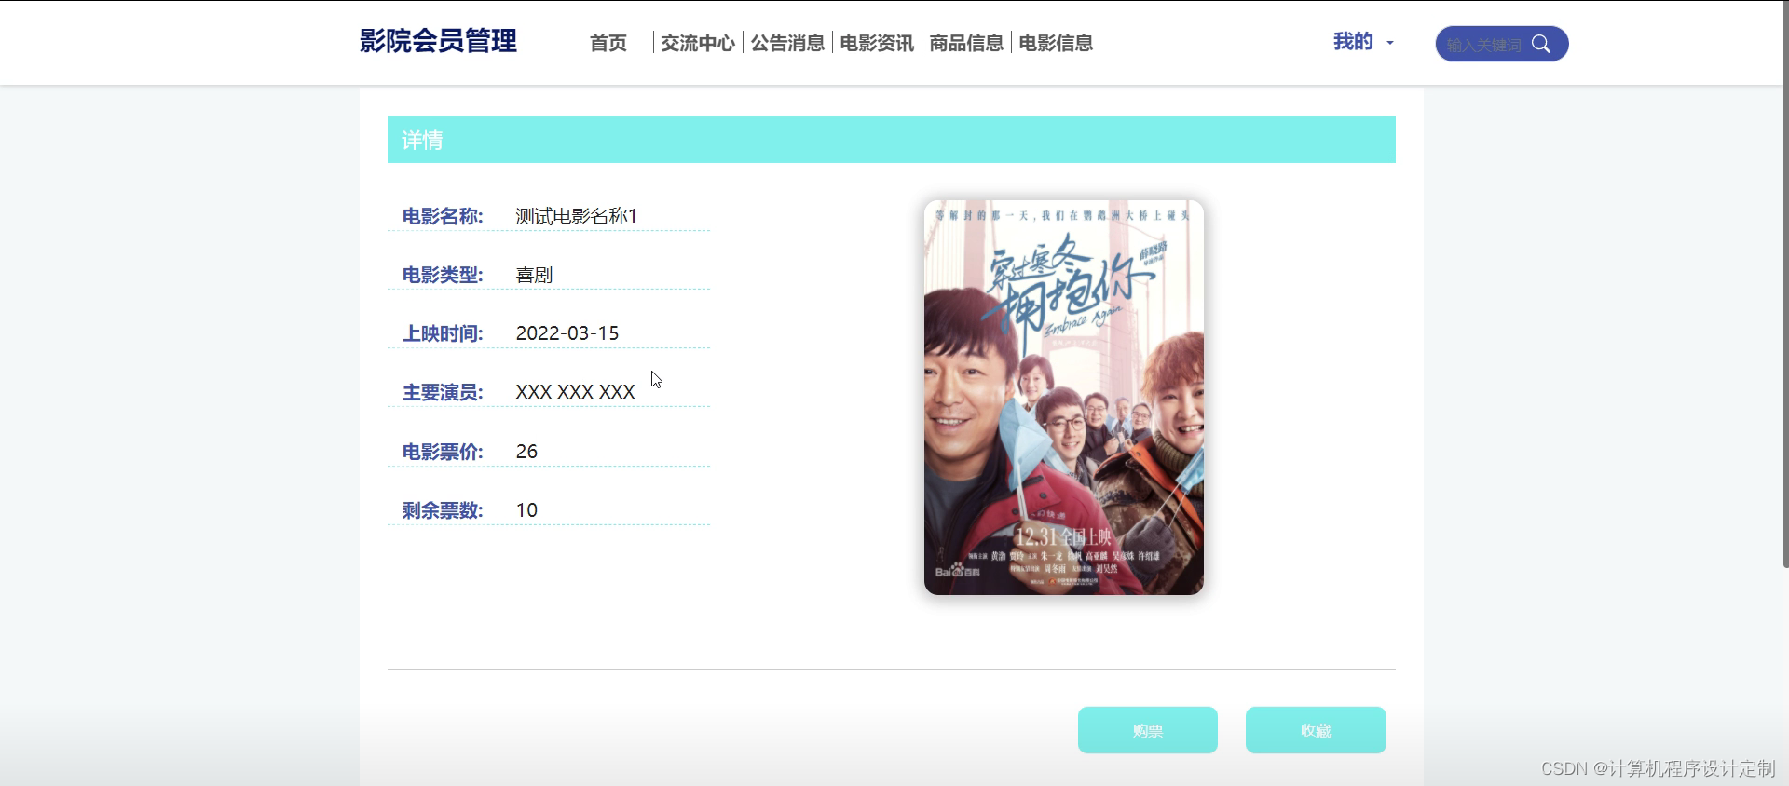Select 电影信息 navigation item
Screen dimensions: 1789x786
click(x=1056, y=43)
